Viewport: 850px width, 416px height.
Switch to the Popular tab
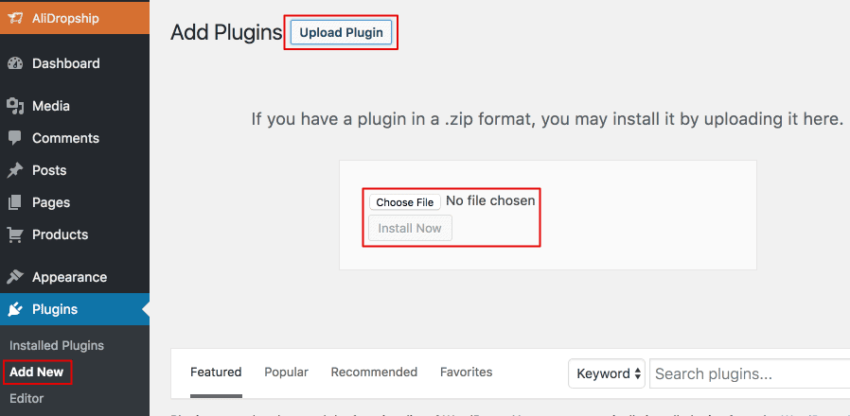286,372
